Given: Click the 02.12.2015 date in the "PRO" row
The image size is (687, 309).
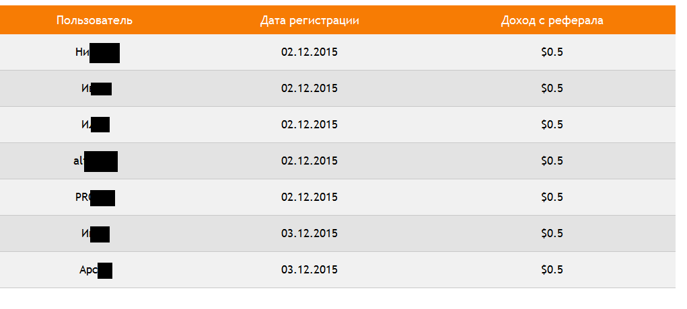Looking at the screenshot, I should click(310, 197).
